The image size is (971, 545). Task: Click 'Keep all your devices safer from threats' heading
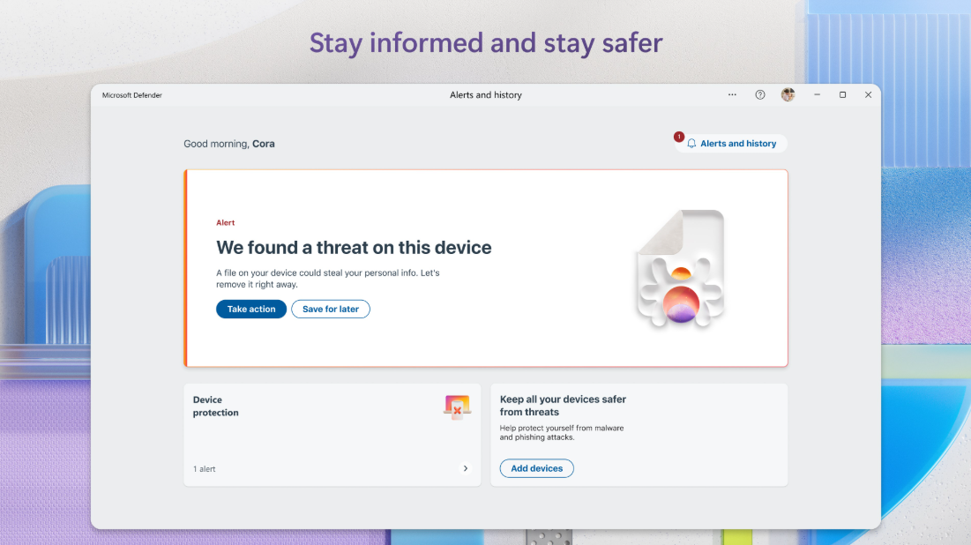(x=563, y=406)
